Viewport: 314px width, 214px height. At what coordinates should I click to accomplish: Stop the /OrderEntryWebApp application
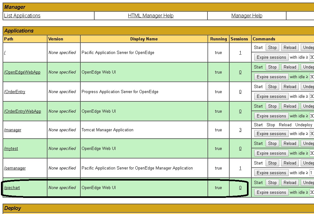272,106
